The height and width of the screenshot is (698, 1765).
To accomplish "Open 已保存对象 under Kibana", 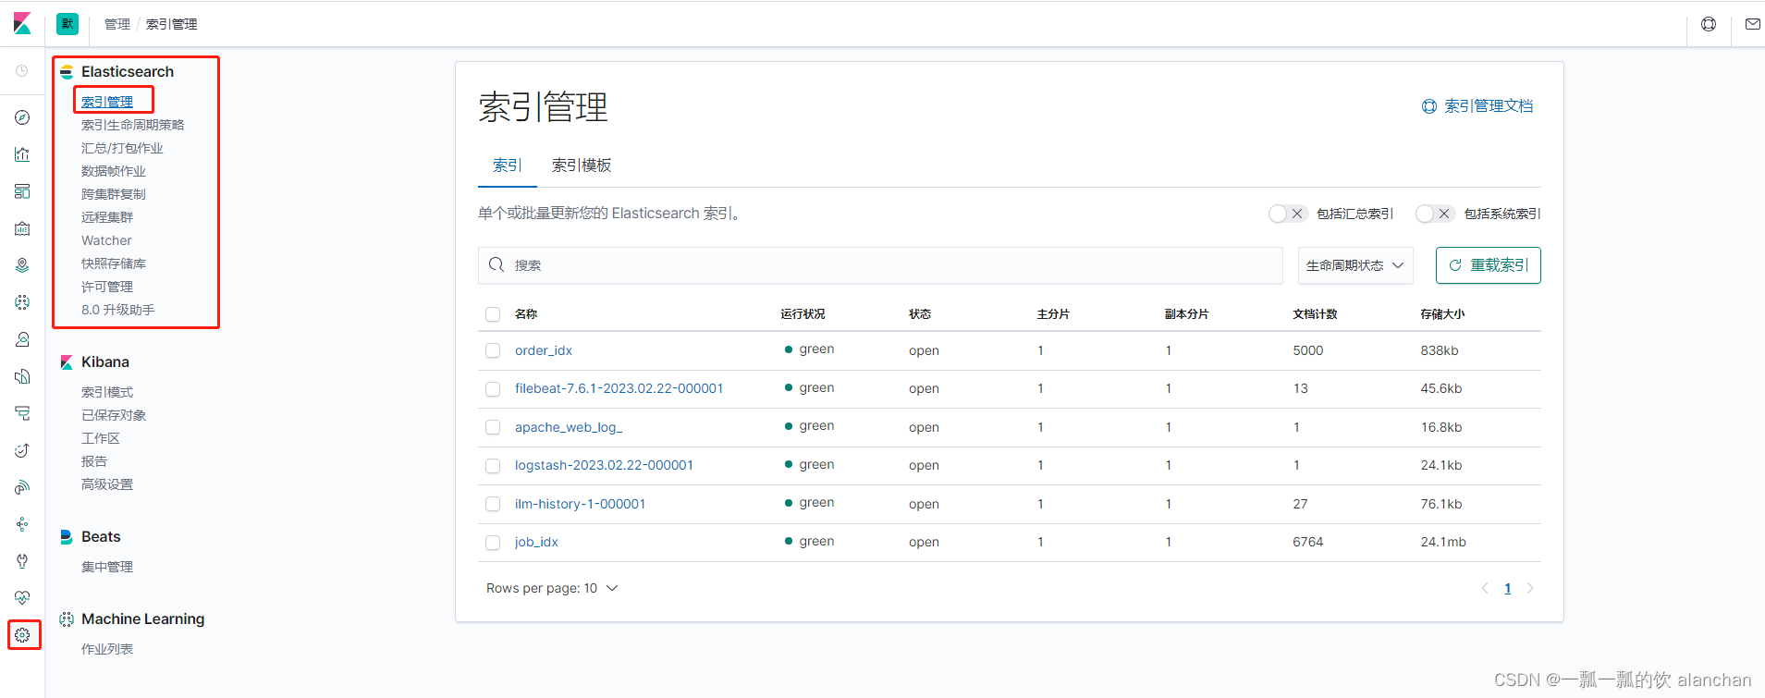I will [114, 415].
